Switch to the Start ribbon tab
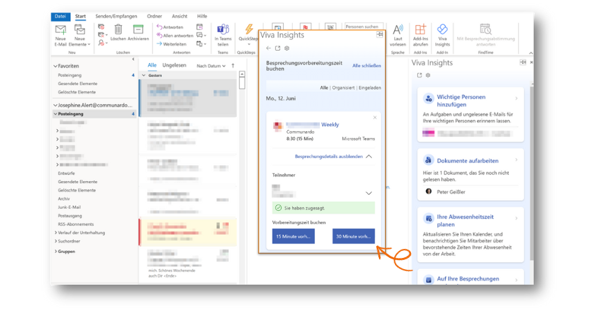Image resolution: width=591 pixels, height=312 pixels. point(80,16)
